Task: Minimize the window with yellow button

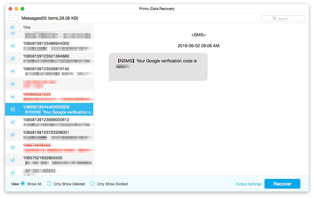Action: click(16, 9)
